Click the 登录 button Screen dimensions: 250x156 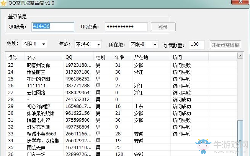[x=163, y=27]
